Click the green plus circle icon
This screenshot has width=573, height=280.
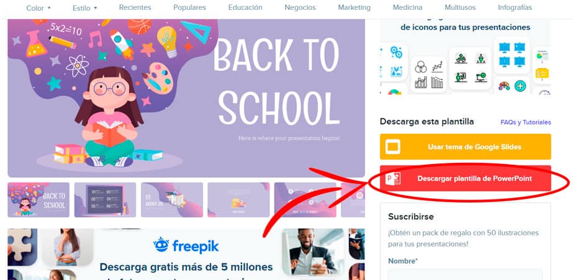coord(520,86)
